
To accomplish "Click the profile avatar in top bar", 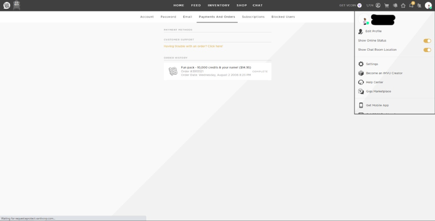I will point(428,5).
